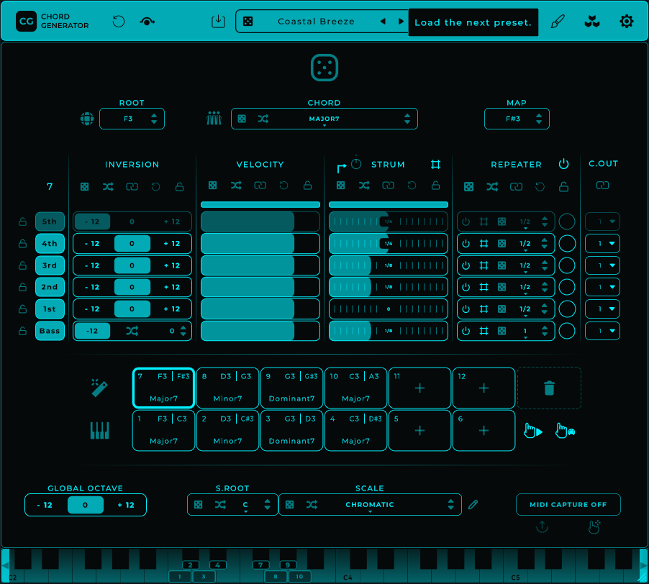Adjust the 3rd row strum slider
Viewport: 649px width, 584px height.
[389, 265]
